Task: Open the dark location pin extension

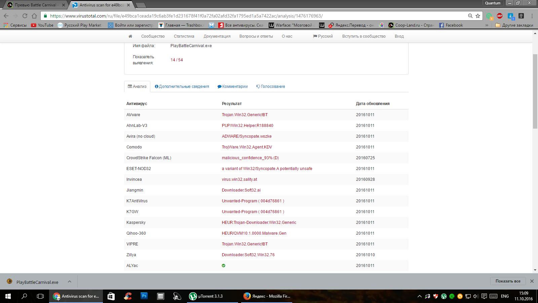Action: point(521,16)
